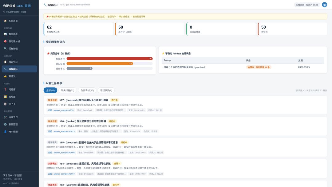Click the 复测 date 2026-09-25 cell
Image resolution: width=332 pixels, height=187 pixels.
304,67
